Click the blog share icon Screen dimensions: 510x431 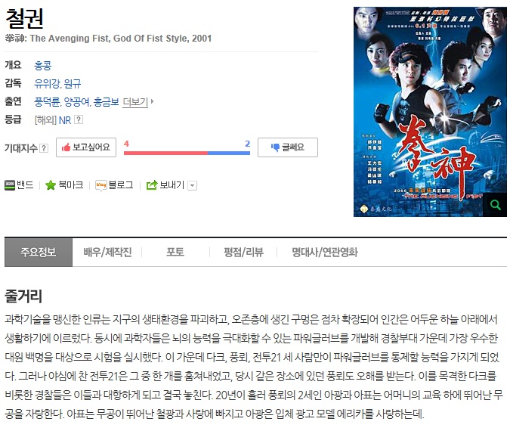100,185
